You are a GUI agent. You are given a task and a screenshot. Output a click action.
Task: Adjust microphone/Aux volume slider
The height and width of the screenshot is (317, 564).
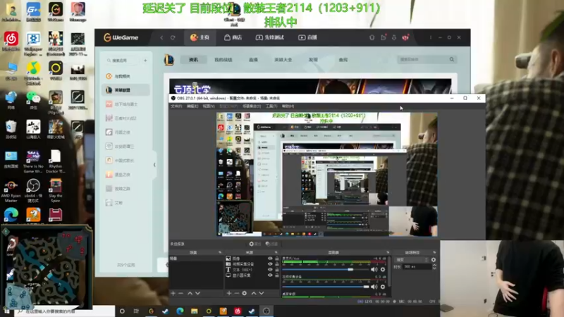click(x=325, y=269)
